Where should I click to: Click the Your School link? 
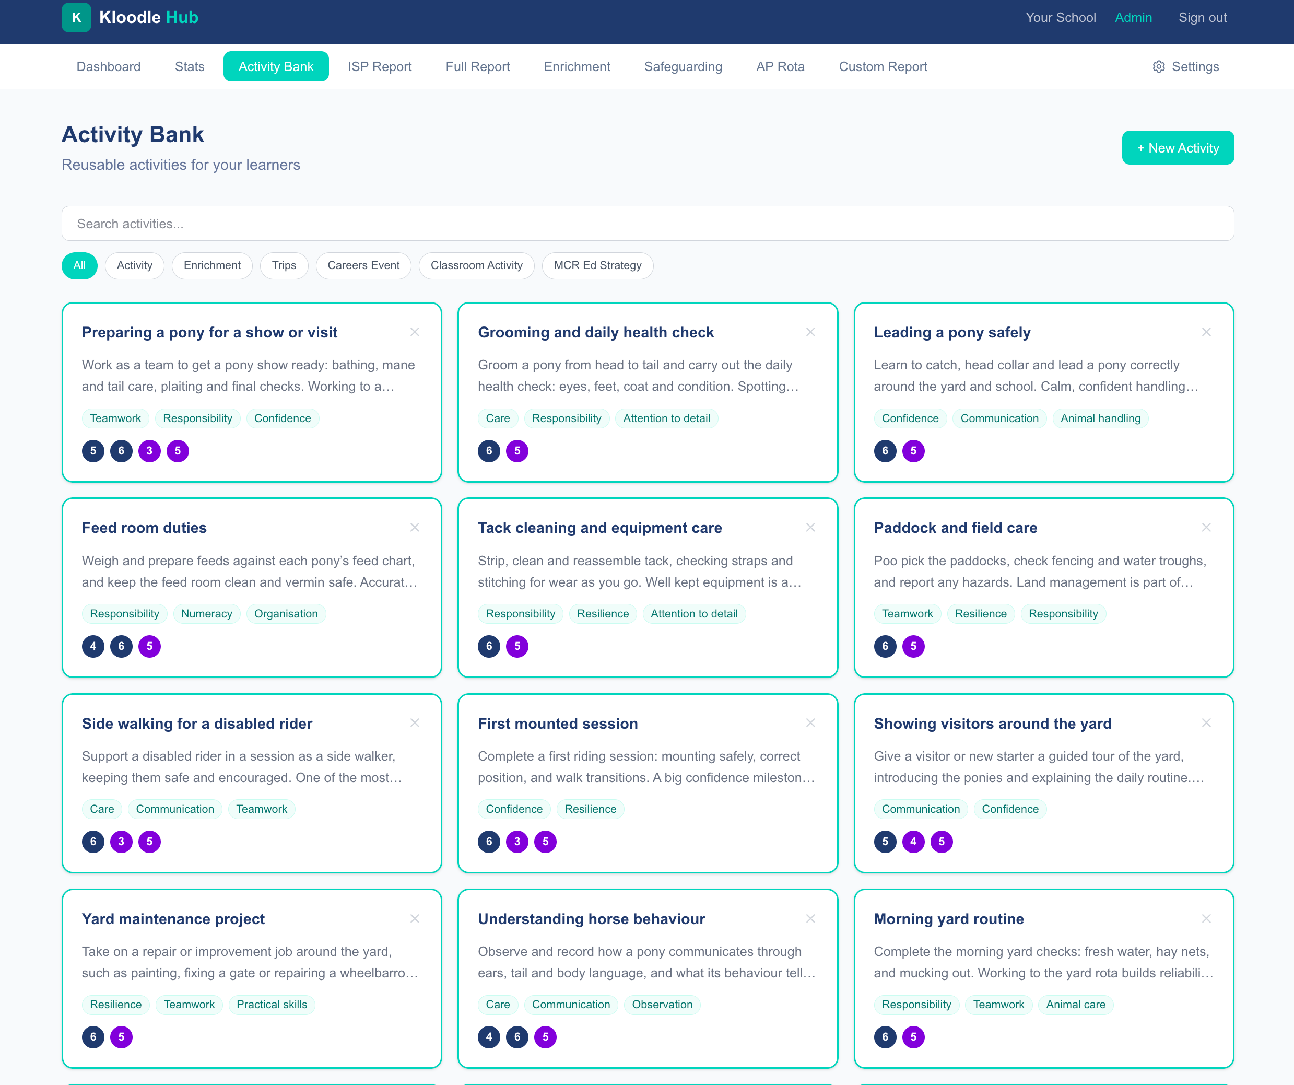point(1061,17)
